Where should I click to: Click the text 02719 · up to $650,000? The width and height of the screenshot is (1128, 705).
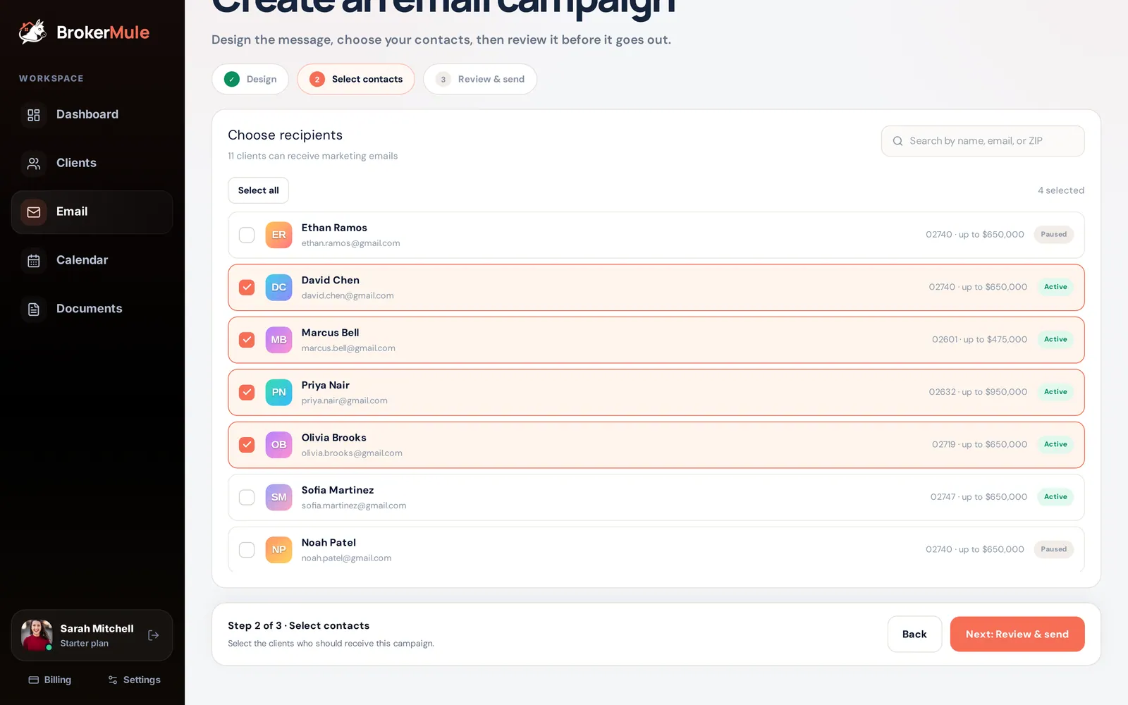pyautogui.click(x=979, y=444)
